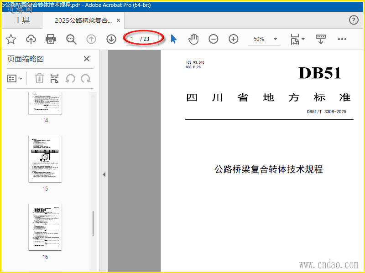Open the thumbnail options list icon
This screenshot has width=365, height=273.
pyautogui.click(x=12, y=78)
